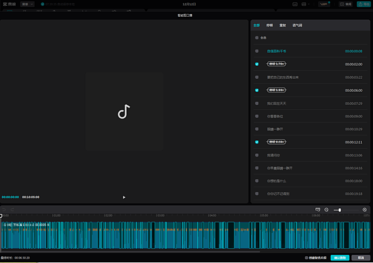Click the blue export button at top right

[362, 4]
